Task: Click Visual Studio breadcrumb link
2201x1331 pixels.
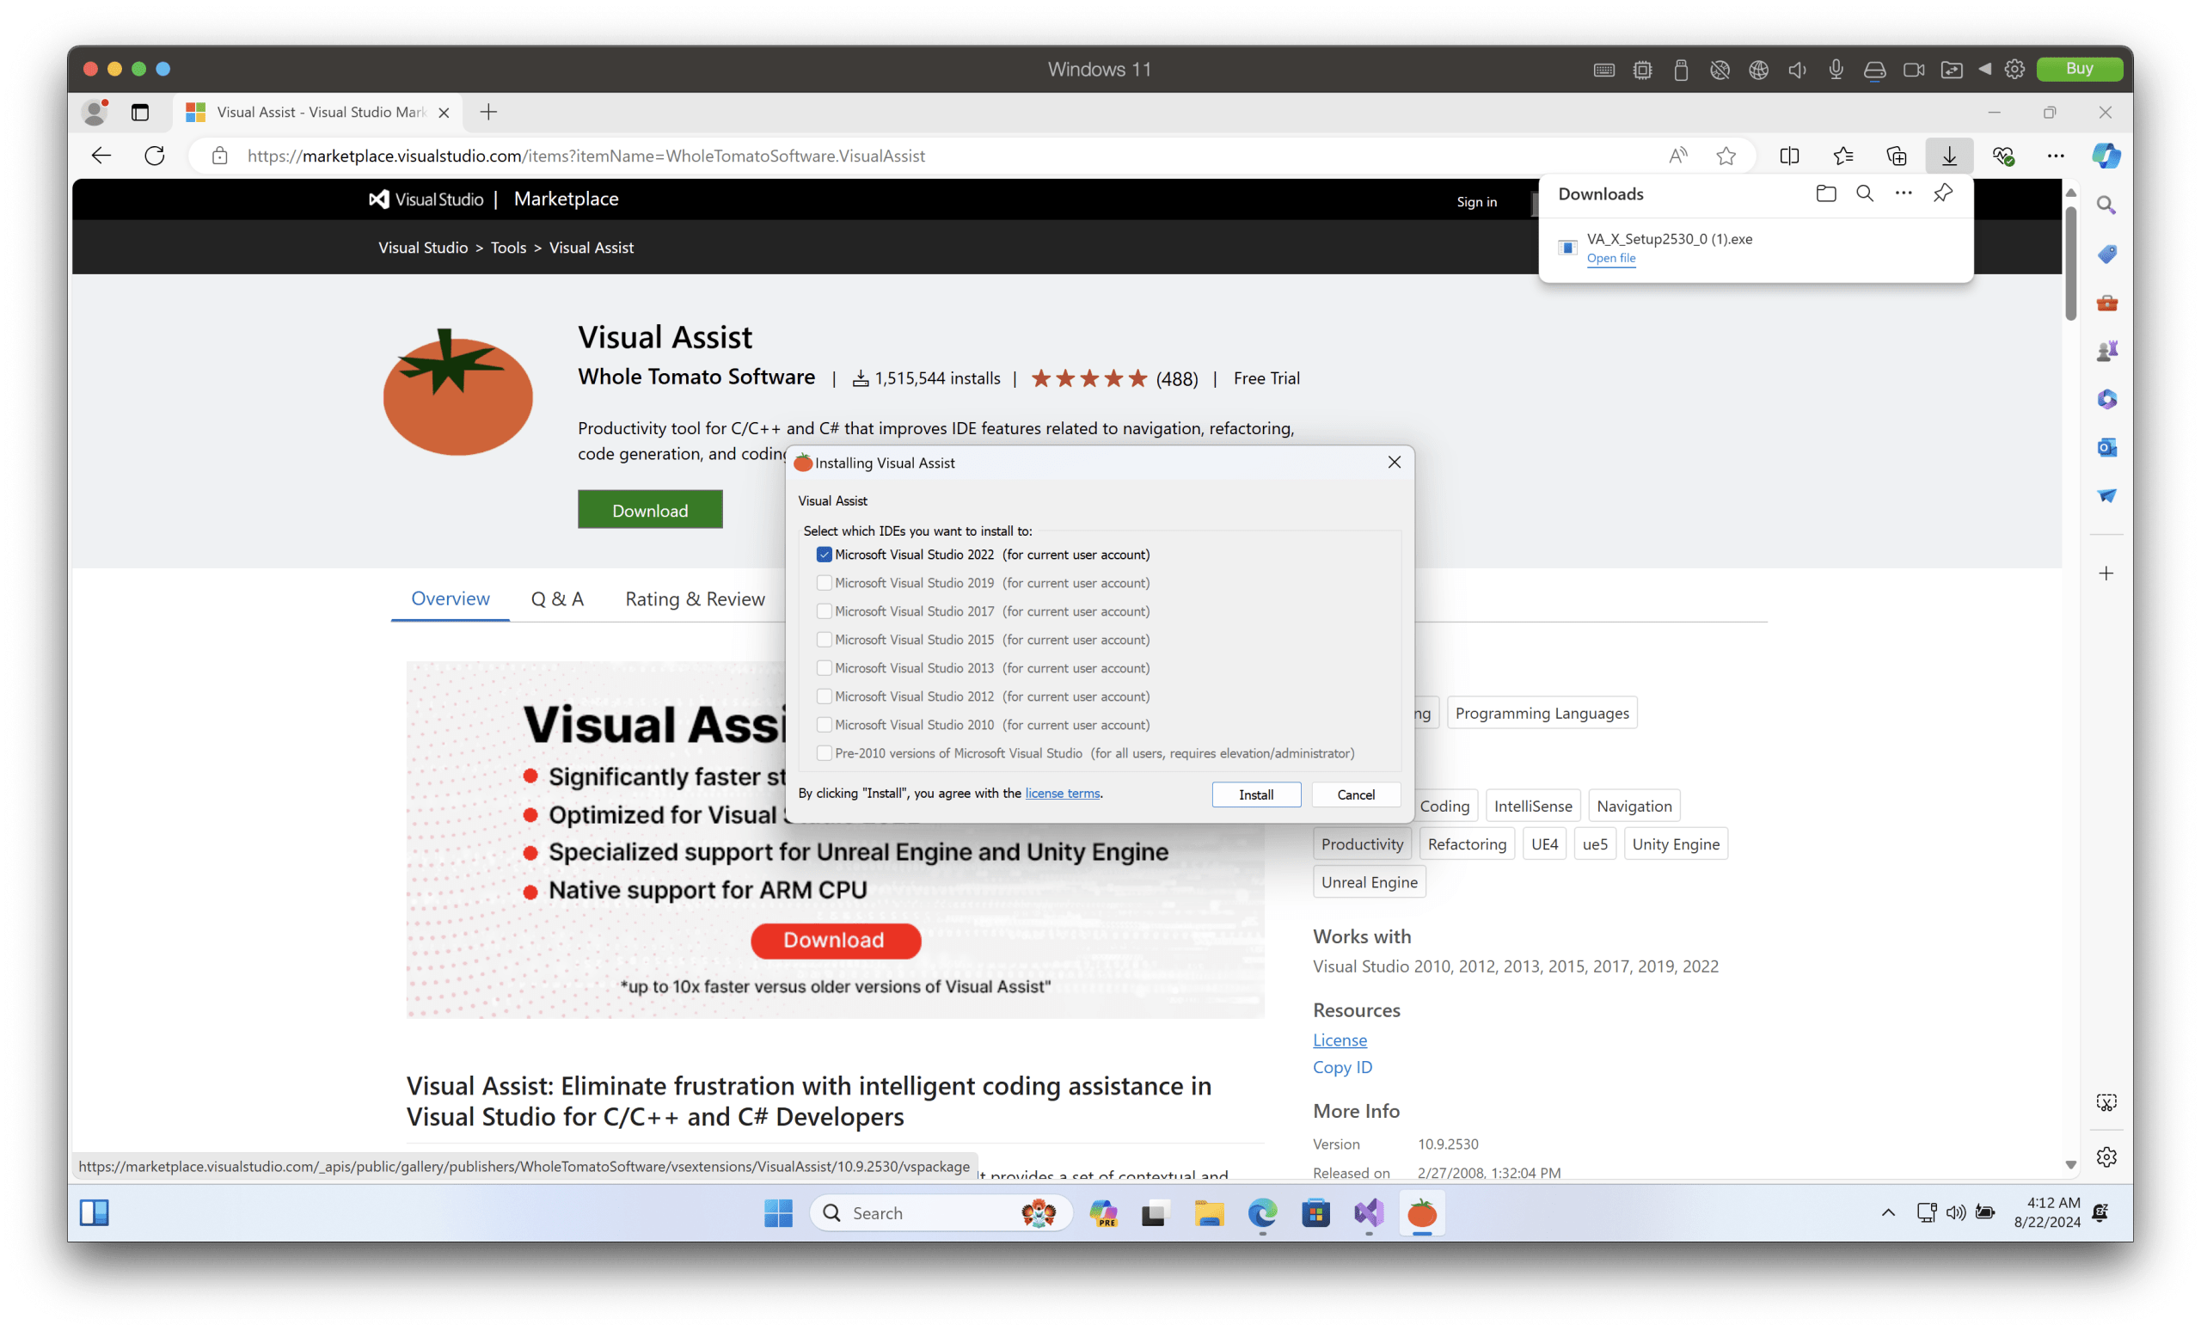Action: (x=422, y=248)
